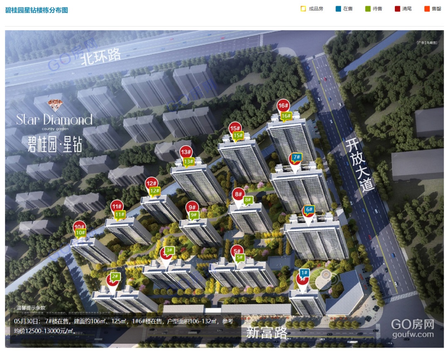Click the 北环路 road label

coord(101,56)
